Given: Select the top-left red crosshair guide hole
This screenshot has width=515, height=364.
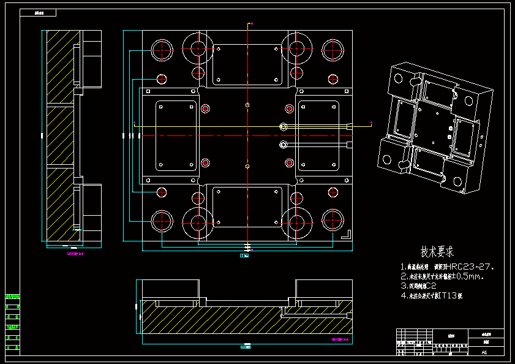Looking at the screenshot, I should [x=162, y=48].
